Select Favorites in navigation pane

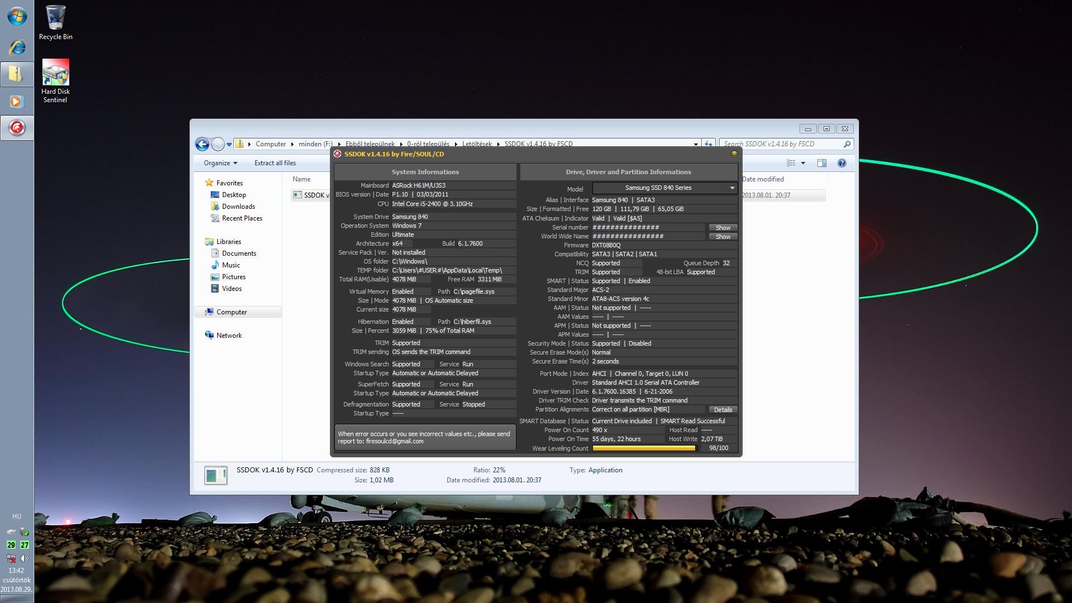click(x=224, y=183)
